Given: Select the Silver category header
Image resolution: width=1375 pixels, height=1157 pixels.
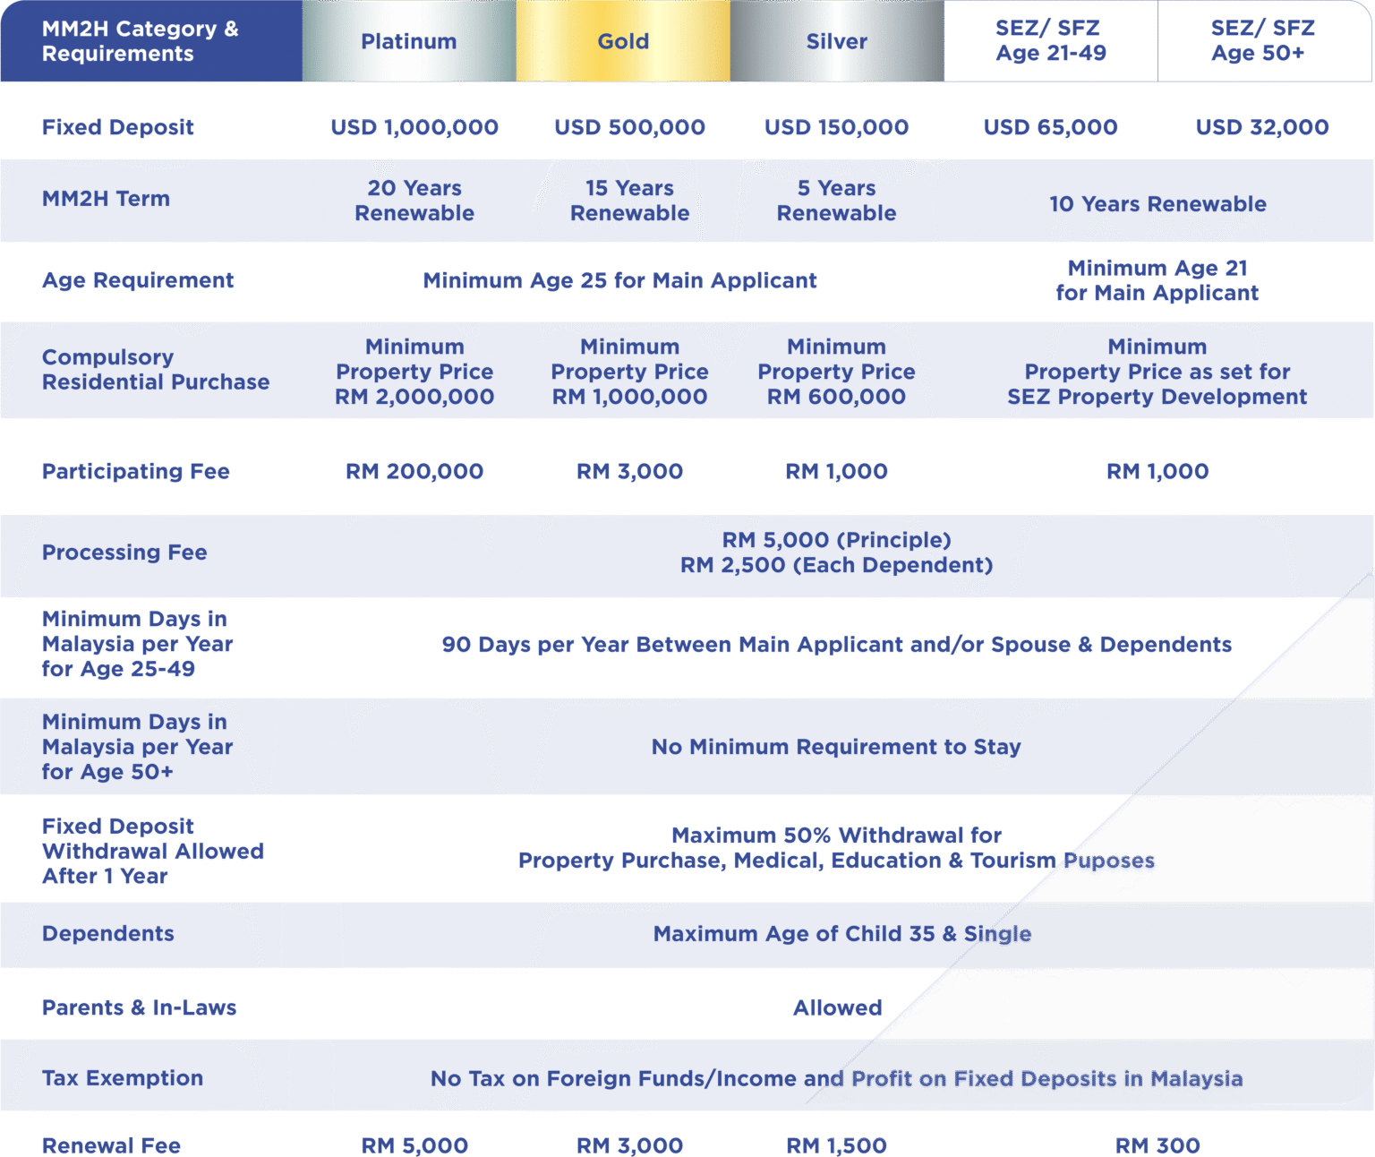Looking at the screenshot, I should click(x=837, y=41).
